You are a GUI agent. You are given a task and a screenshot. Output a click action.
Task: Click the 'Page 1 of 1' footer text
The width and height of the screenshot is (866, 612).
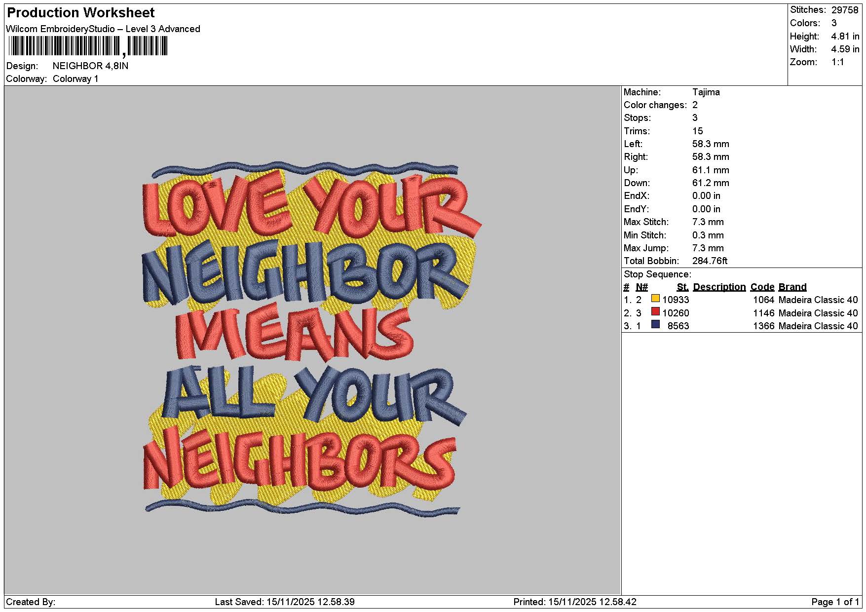tap(835, 602)
